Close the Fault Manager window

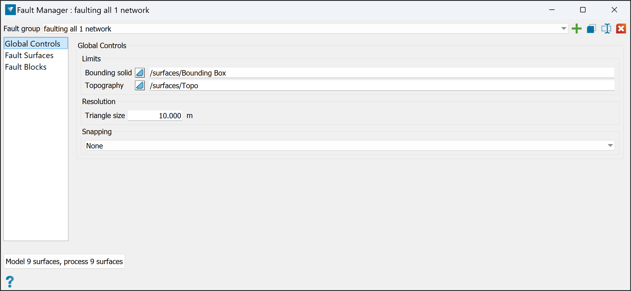[614, 10]
